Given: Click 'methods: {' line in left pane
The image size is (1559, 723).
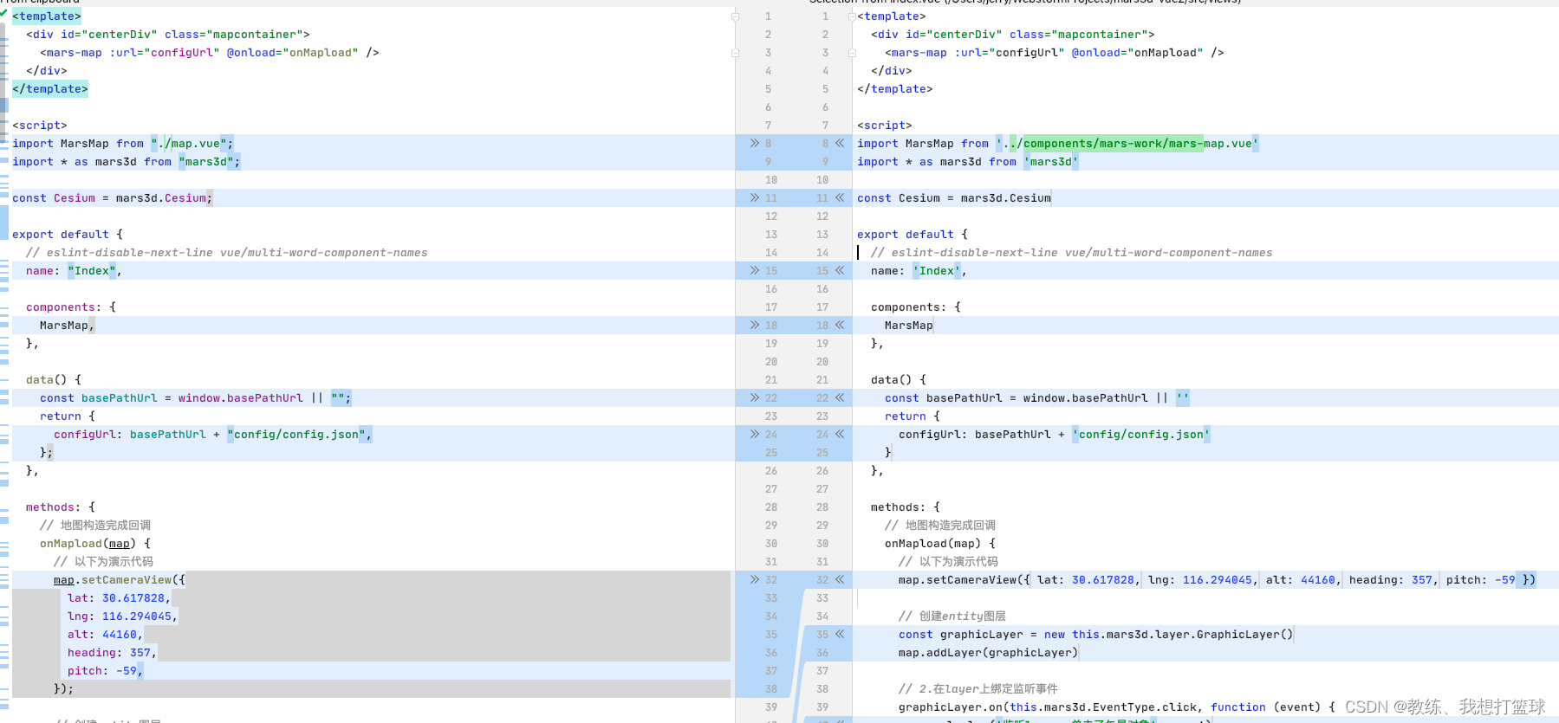Looking at the screenshot, I should click(61, 507).
